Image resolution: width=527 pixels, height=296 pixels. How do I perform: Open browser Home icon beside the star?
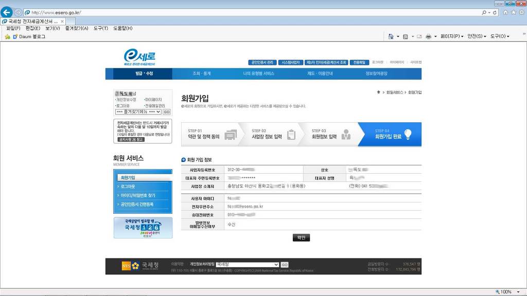point(505,12)
